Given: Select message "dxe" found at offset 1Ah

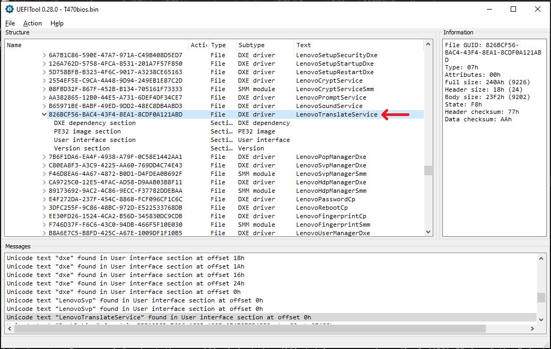Looking at the screenshot, I should [x=126, y=266].
